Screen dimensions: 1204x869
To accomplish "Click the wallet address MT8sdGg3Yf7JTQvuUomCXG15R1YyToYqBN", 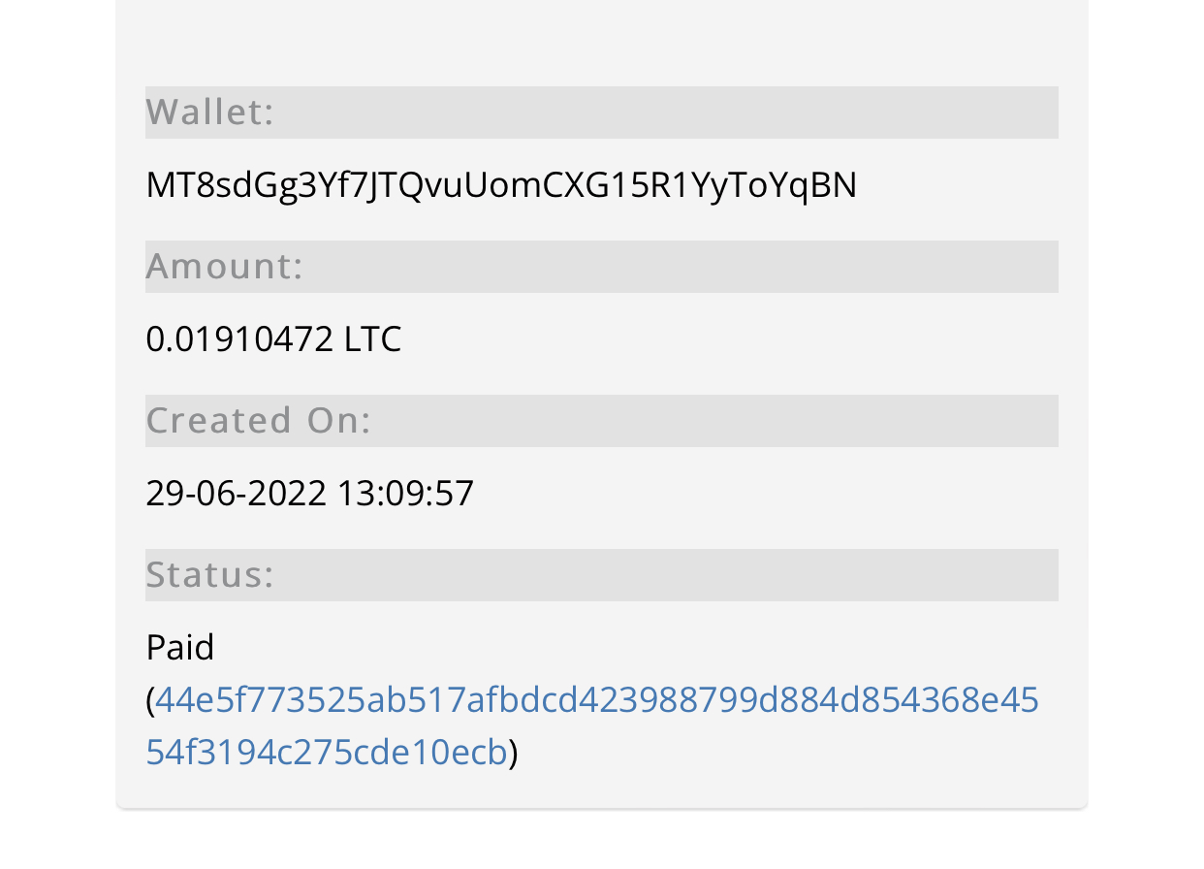I will click(x=501, y=185).
